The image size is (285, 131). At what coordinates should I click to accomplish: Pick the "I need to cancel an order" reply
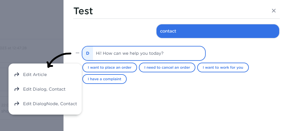point(167,67)
